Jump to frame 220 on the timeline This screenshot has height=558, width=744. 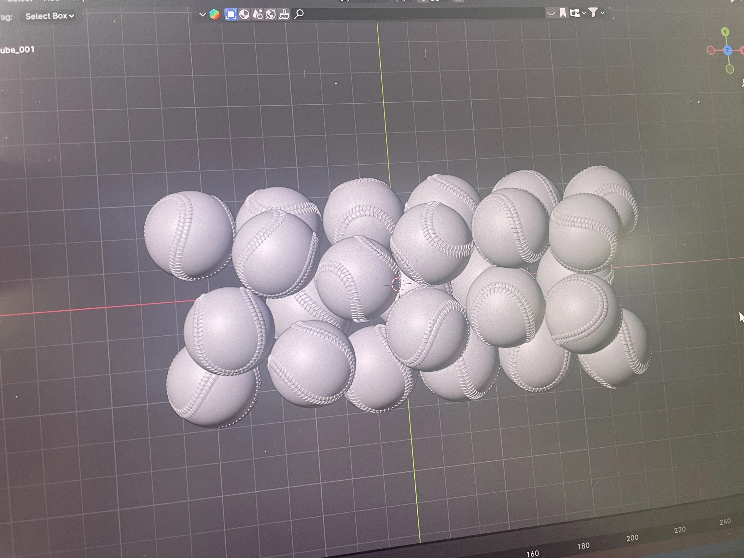click(680, 530)
